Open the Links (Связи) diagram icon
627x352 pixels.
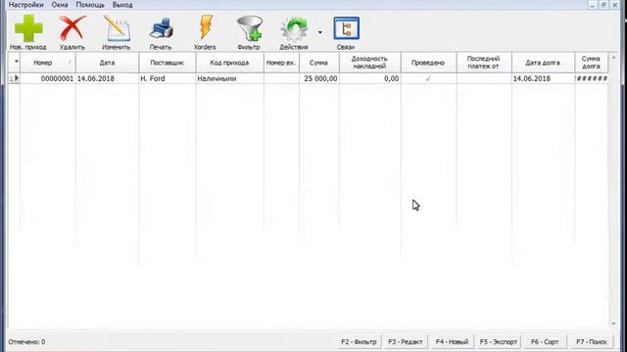click(346, 28)
